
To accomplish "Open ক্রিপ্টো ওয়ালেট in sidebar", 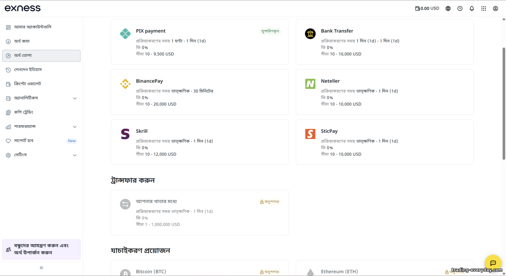I will tap(41, 84).
